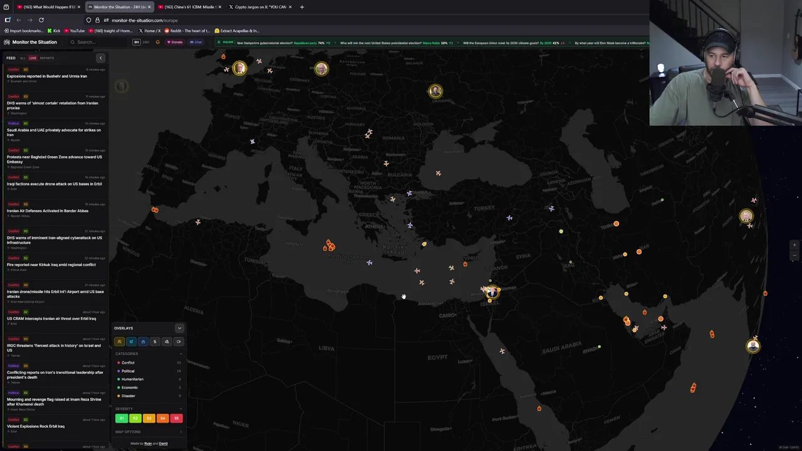This screenshot has width=802, height=451.
Task: Select severity S1 green swatch
Action: tap(122, 418)
